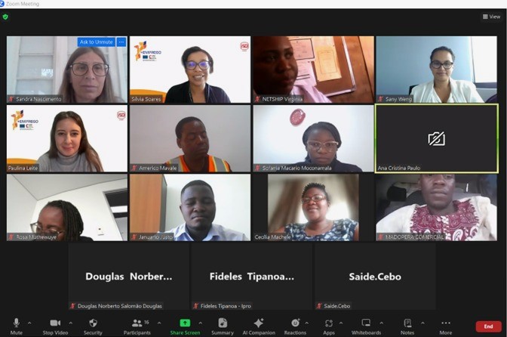Open the meeting Summary
Viewport: 507px width, 337px height.
coord(223,326)
